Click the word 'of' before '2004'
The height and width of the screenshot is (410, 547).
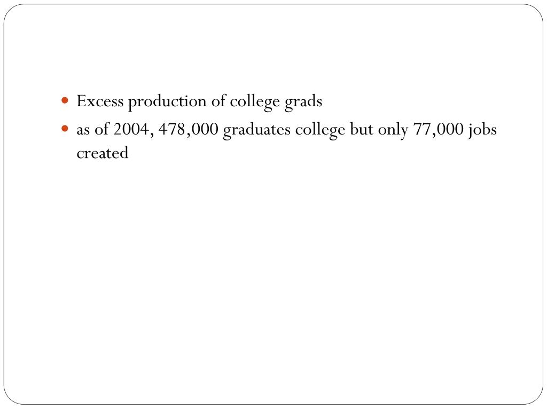pyautogui.click(x=102, y=129)
